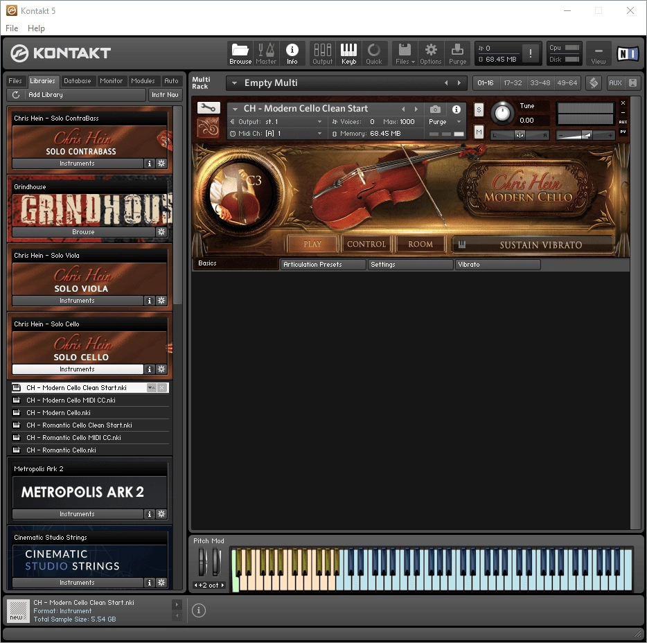Toggle the Info pane icon

tap(292, 53)
